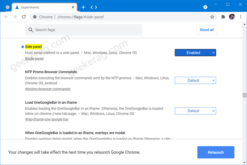Open the Side panel Enabled dropdown

coord(195,53)
